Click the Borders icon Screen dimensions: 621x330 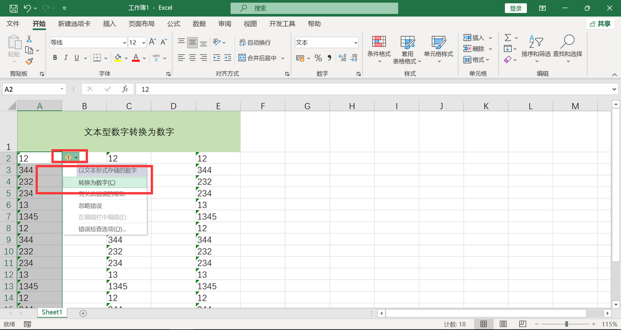pos(96,58)
